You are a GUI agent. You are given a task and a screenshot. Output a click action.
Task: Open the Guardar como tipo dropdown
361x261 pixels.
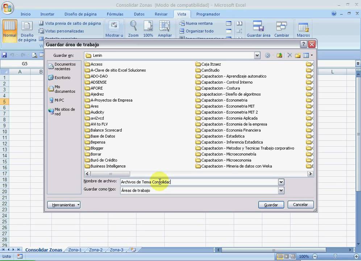(281, 190)
